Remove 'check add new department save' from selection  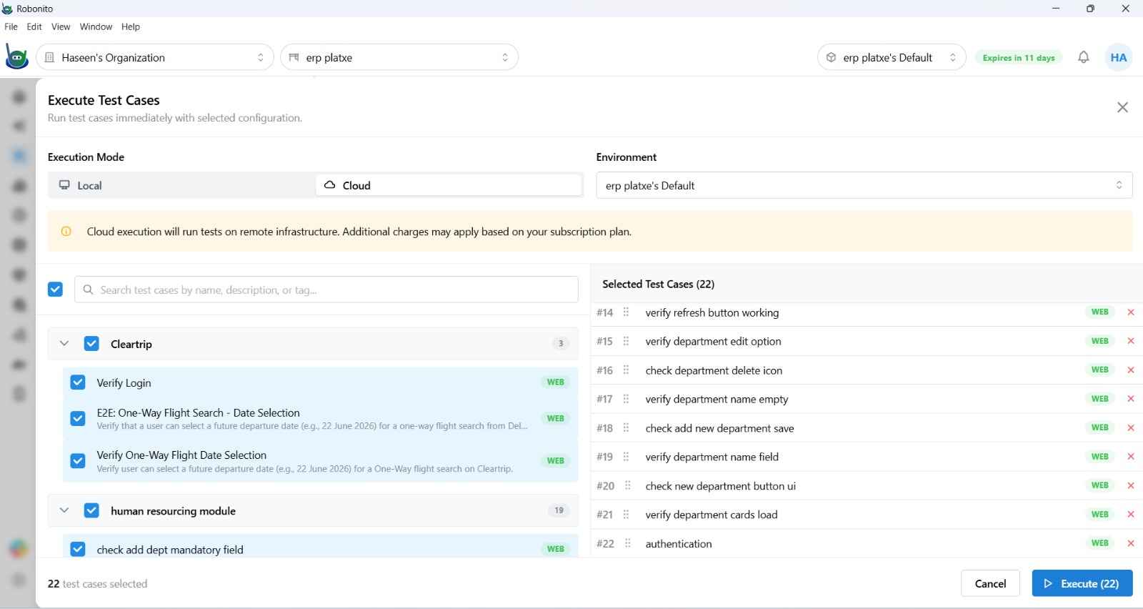(1131, 427)
